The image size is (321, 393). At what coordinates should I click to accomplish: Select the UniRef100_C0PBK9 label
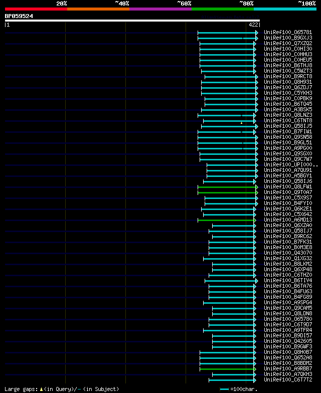click(x=288, y=98)
